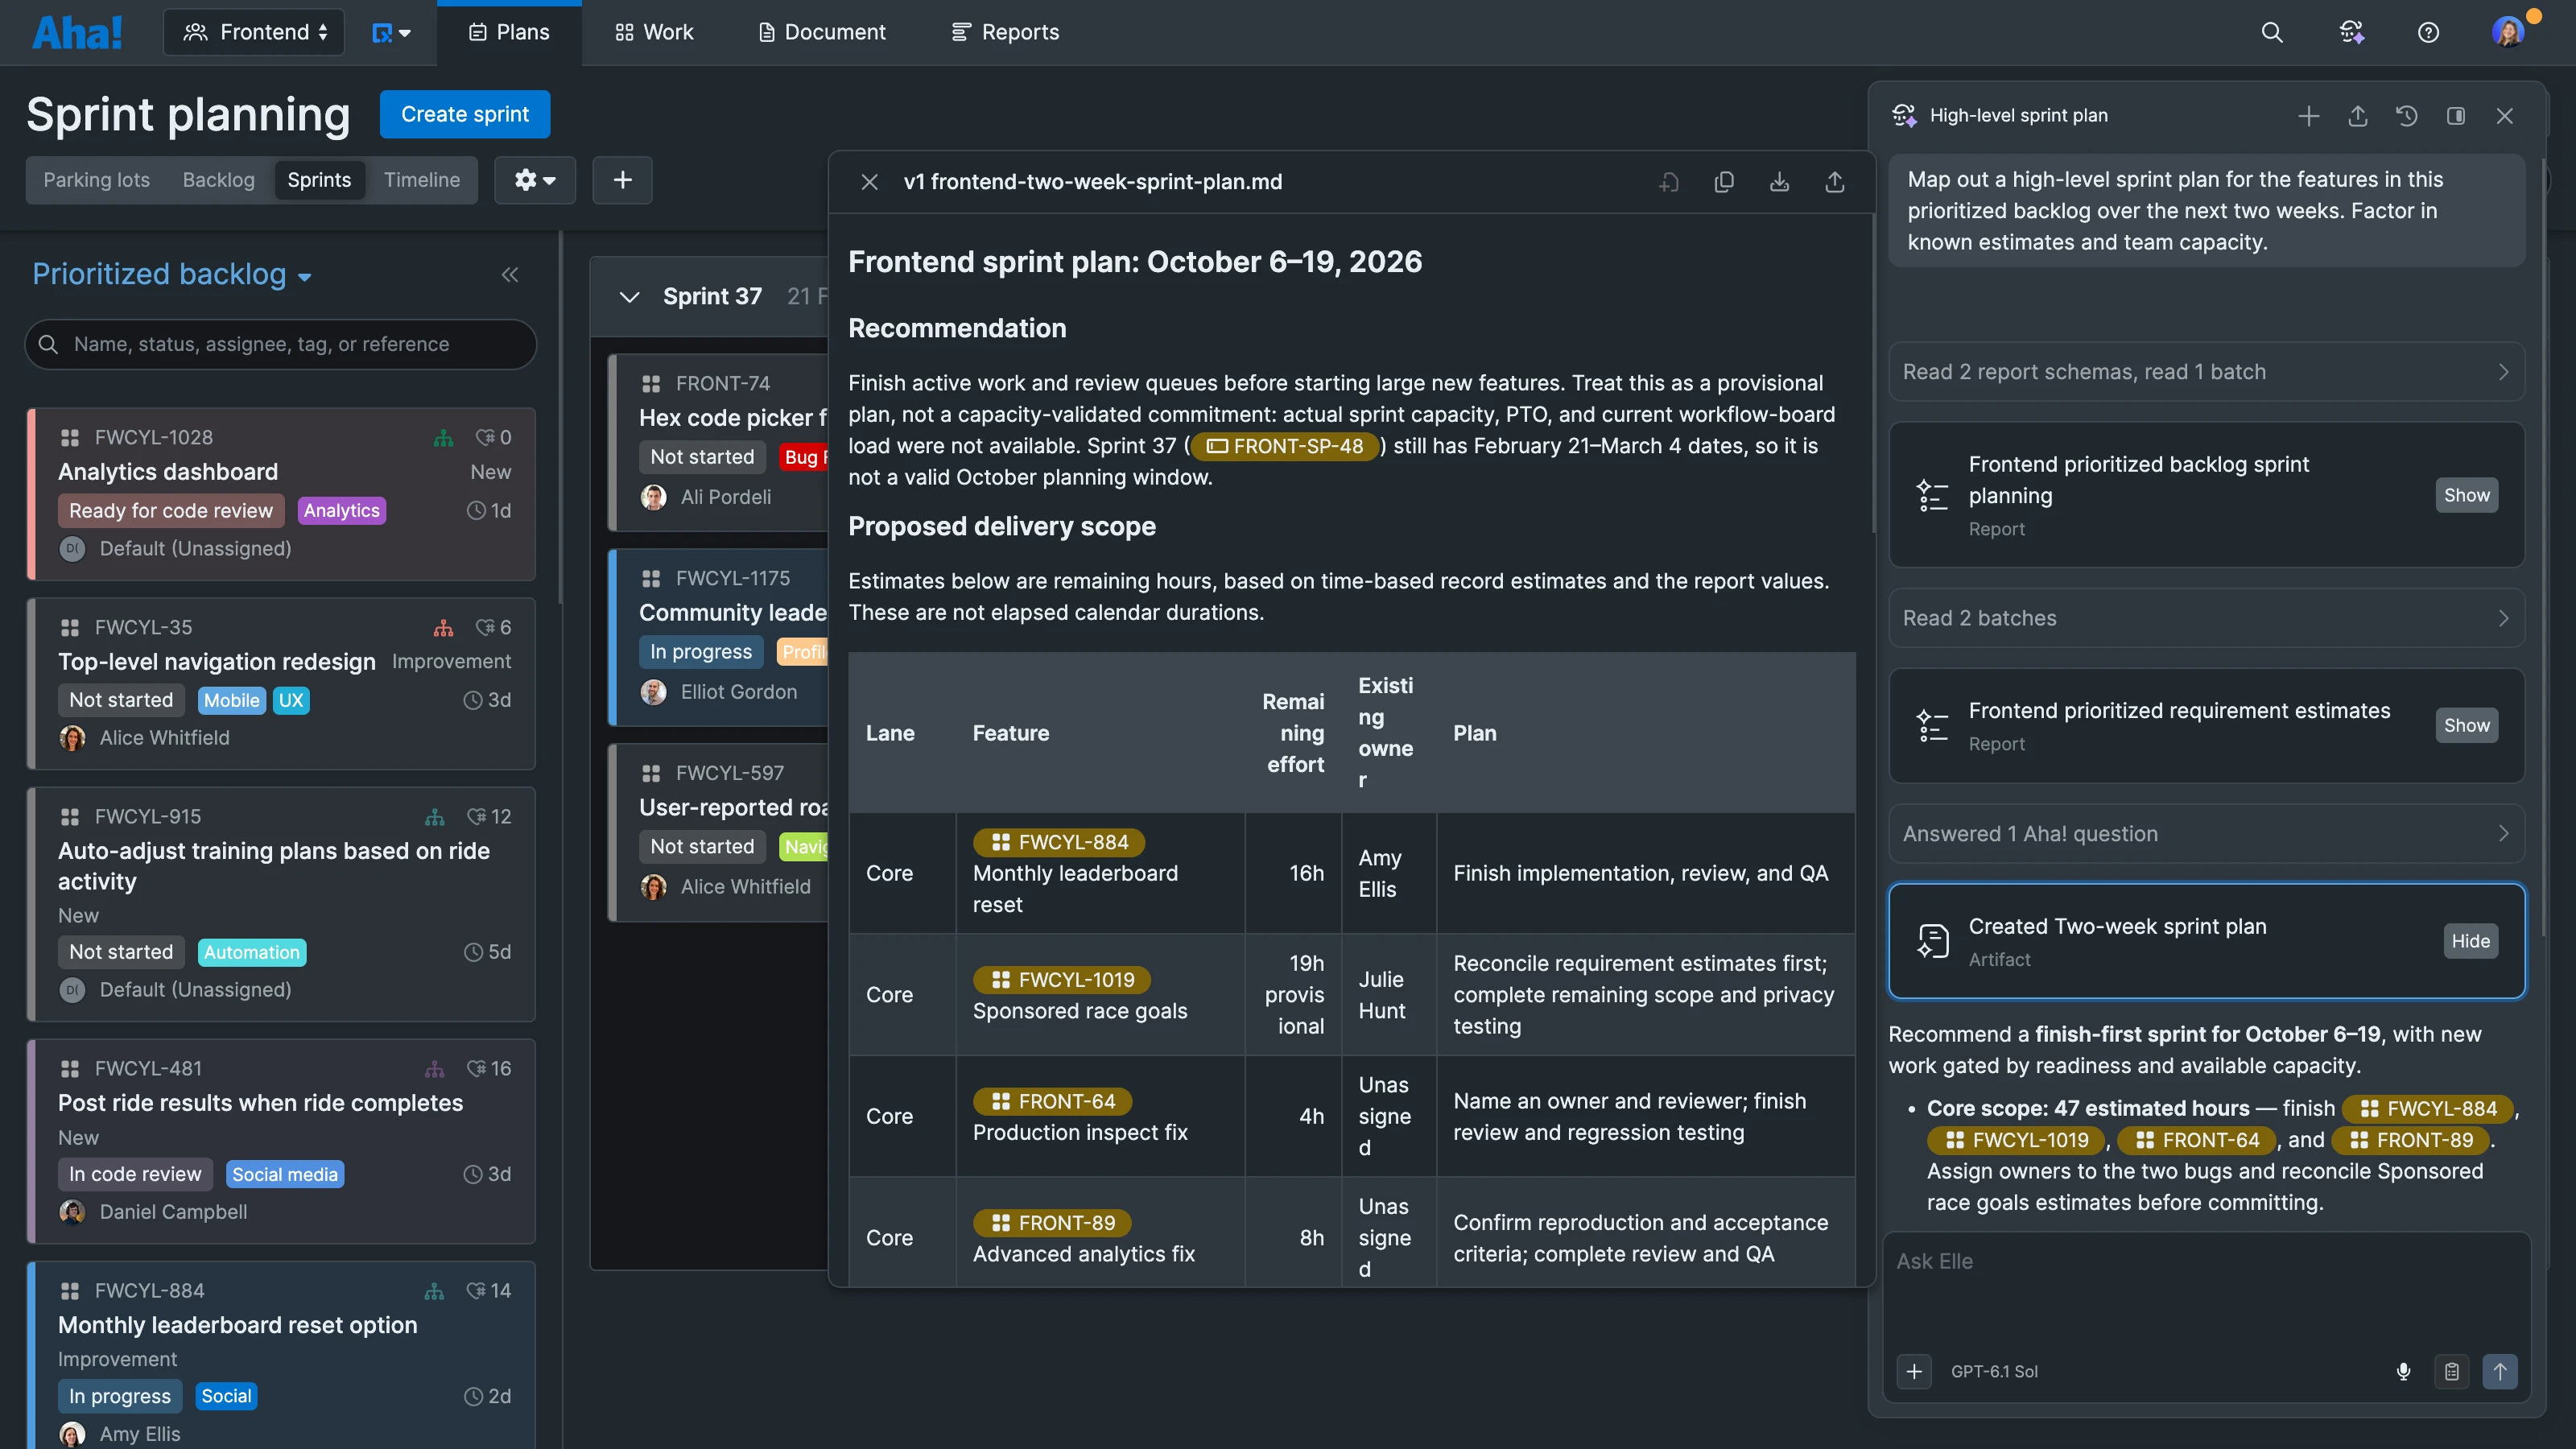The width and height of the screenshot is (2576, 1449).
Task: Click the microphone icon in Ask Elle
Action: [x=2404, y=1372]
